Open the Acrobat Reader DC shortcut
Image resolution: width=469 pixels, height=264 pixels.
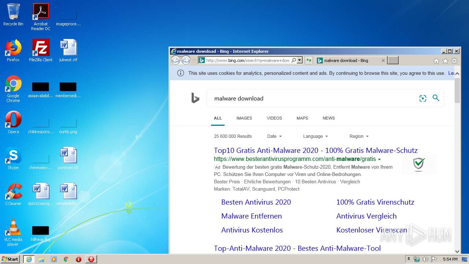pos(41,17)
